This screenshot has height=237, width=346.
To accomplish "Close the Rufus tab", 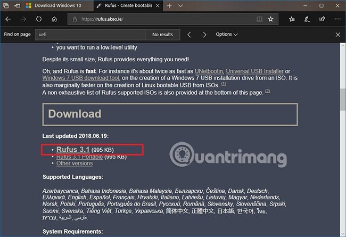I will 158,6.
